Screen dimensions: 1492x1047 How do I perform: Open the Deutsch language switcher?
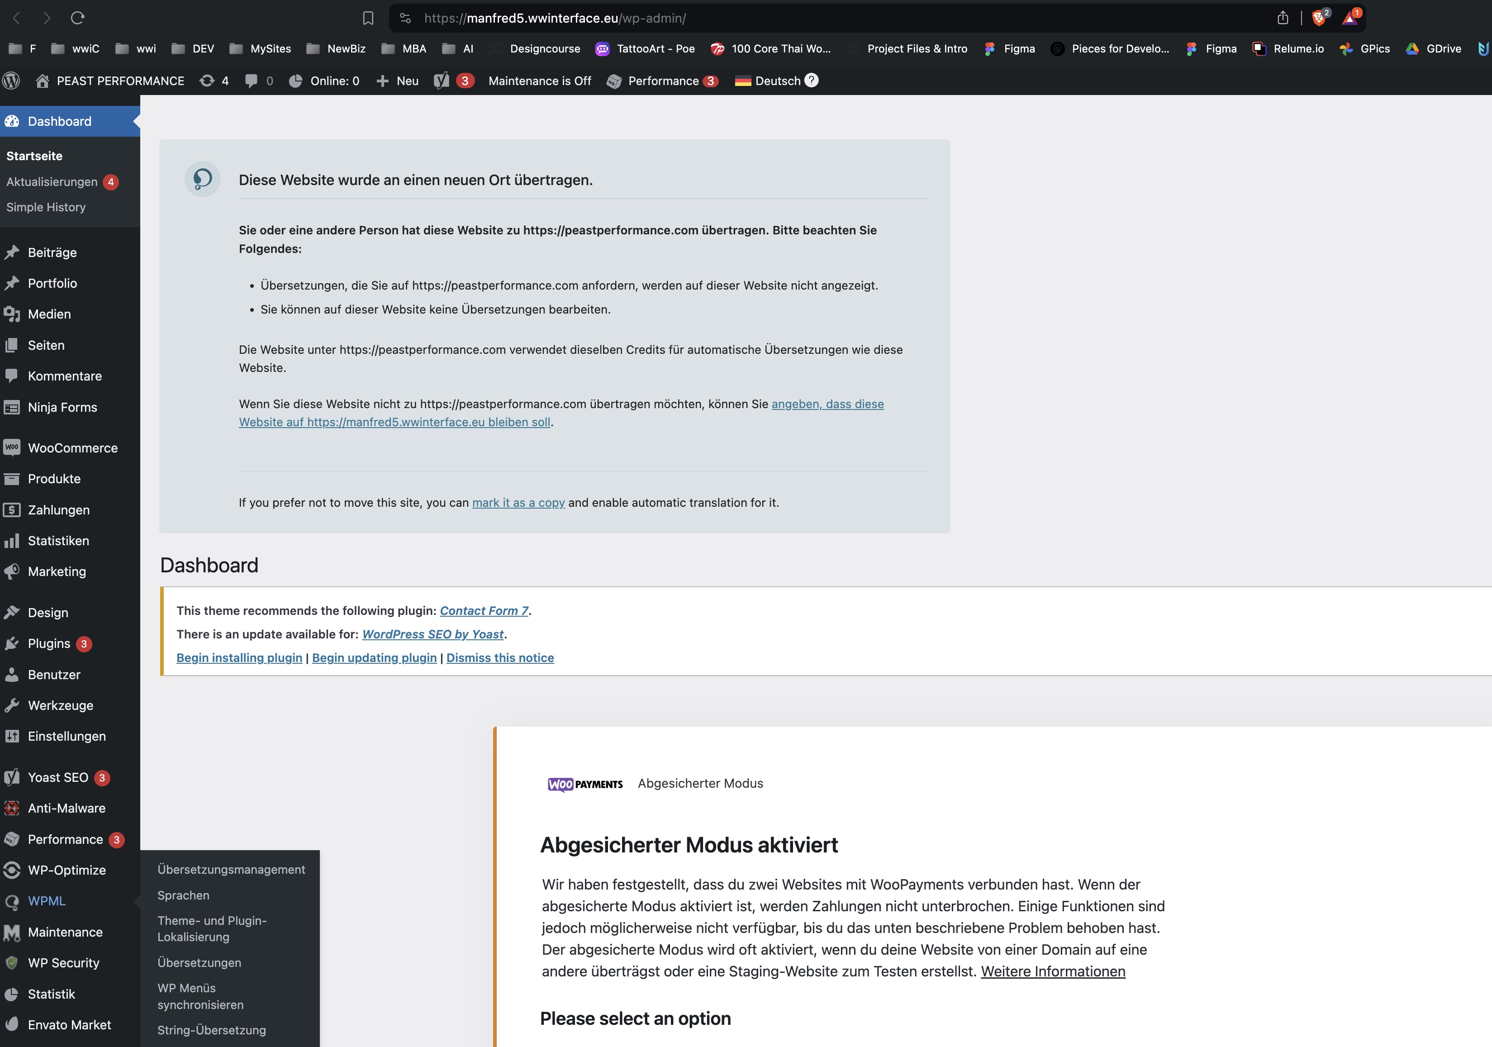pyautogui.click(x=767, y=81)
